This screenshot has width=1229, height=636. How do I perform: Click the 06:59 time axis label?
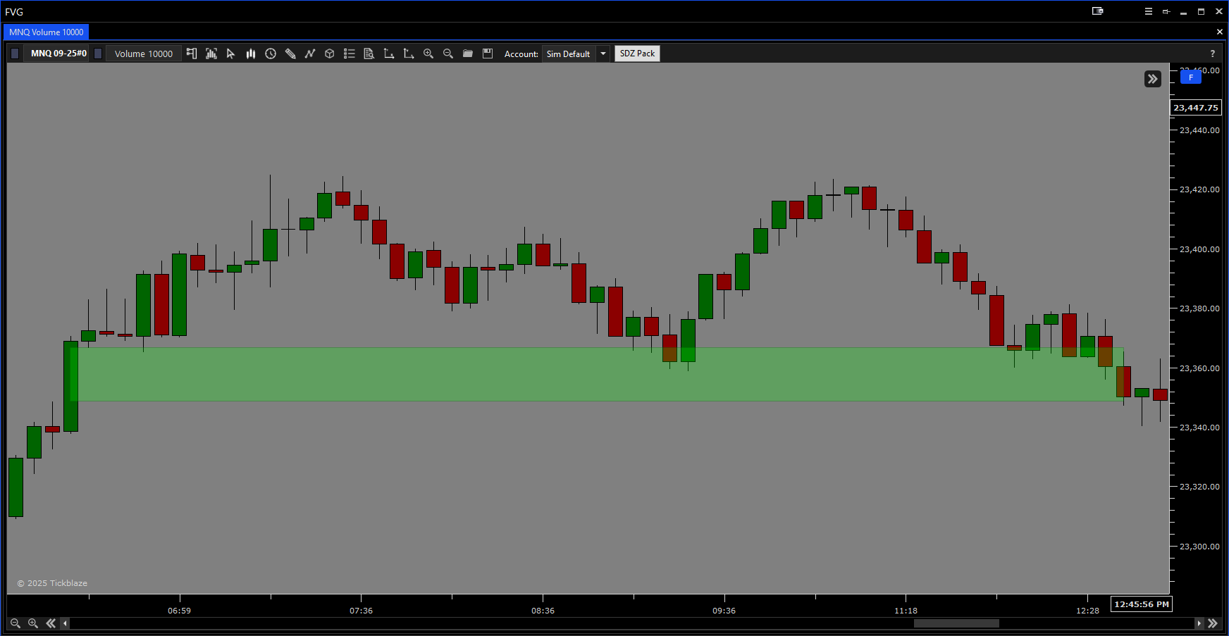click(x=180, y=611)
